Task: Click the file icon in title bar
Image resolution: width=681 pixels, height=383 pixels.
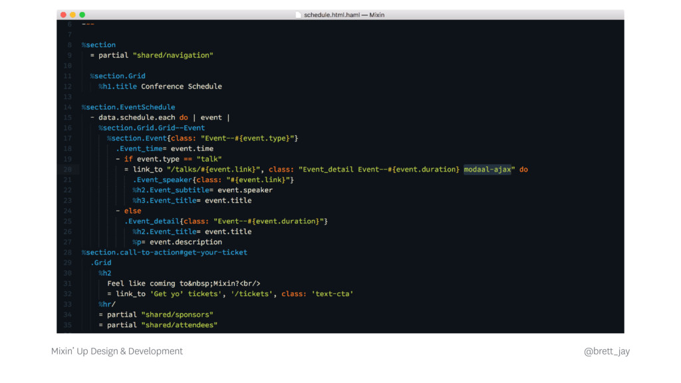Action: click(x=298, y=15)
